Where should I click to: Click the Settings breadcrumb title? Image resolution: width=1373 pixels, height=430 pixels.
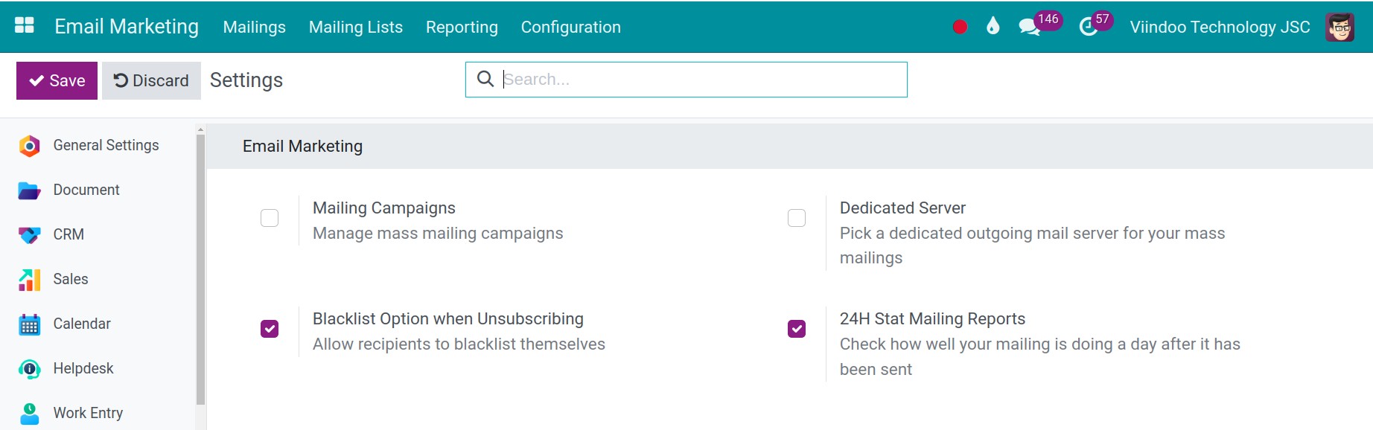pyautogui.click(x=246, y=80)
